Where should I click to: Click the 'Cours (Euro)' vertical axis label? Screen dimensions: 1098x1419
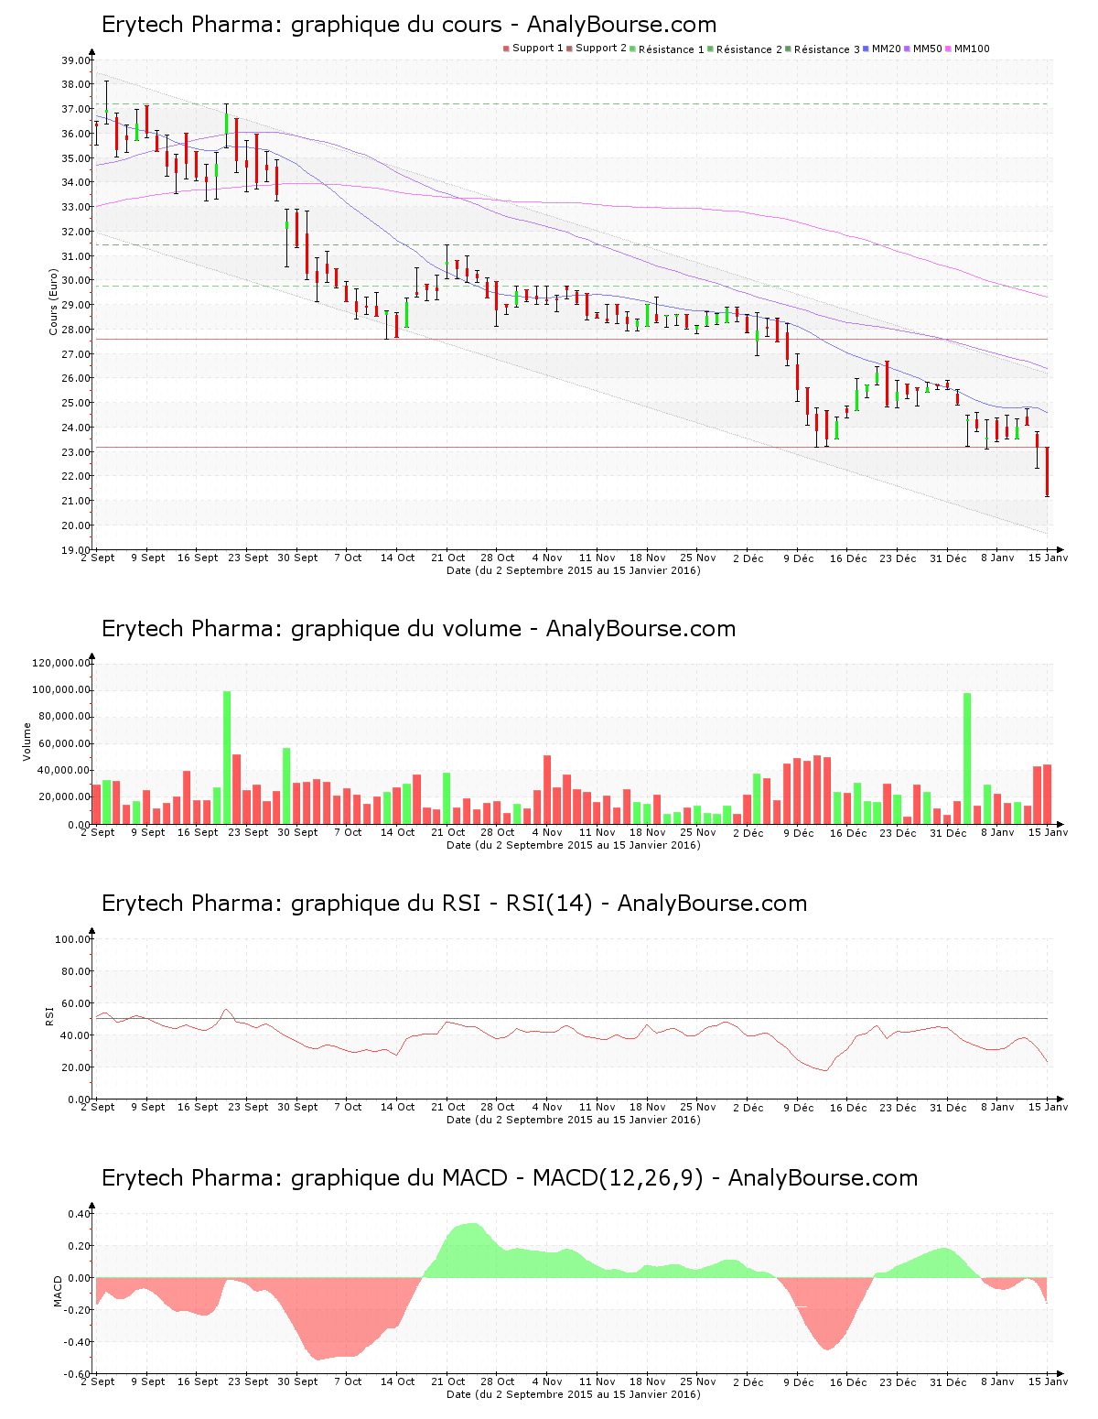53,301
